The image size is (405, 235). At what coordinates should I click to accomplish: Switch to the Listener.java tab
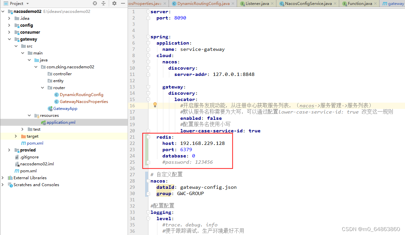click(257, 4)
